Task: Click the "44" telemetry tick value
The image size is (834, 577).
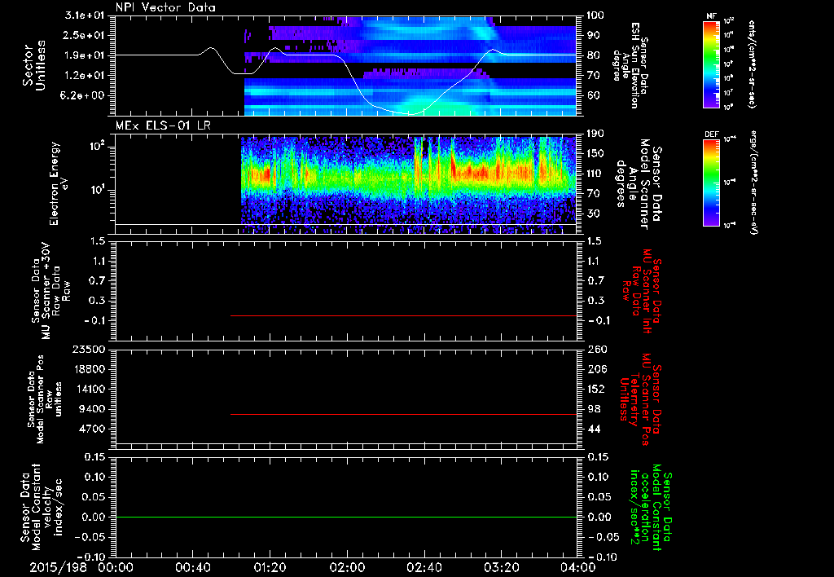Action: (x=594, y=429)
